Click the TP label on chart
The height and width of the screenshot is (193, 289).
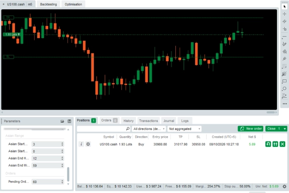tap(8, 17)
